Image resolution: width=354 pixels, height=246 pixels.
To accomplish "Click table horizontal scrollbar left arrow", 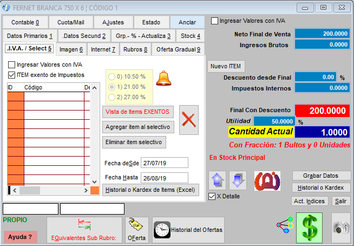I will 15,190.
